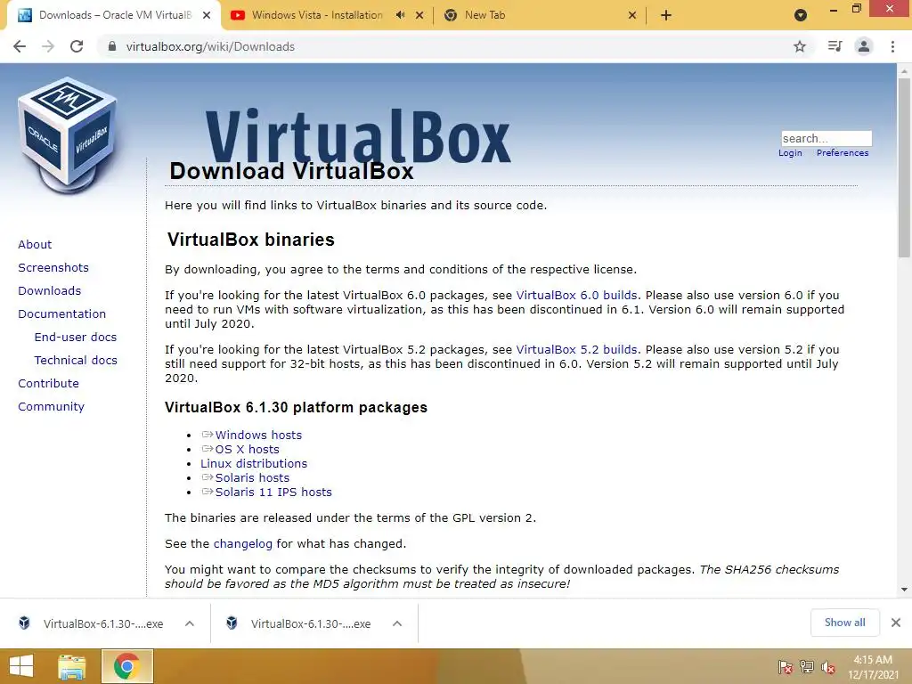Click the address bar URL
912x684 pixels.
pyautogui.click(x=210, y=46)
